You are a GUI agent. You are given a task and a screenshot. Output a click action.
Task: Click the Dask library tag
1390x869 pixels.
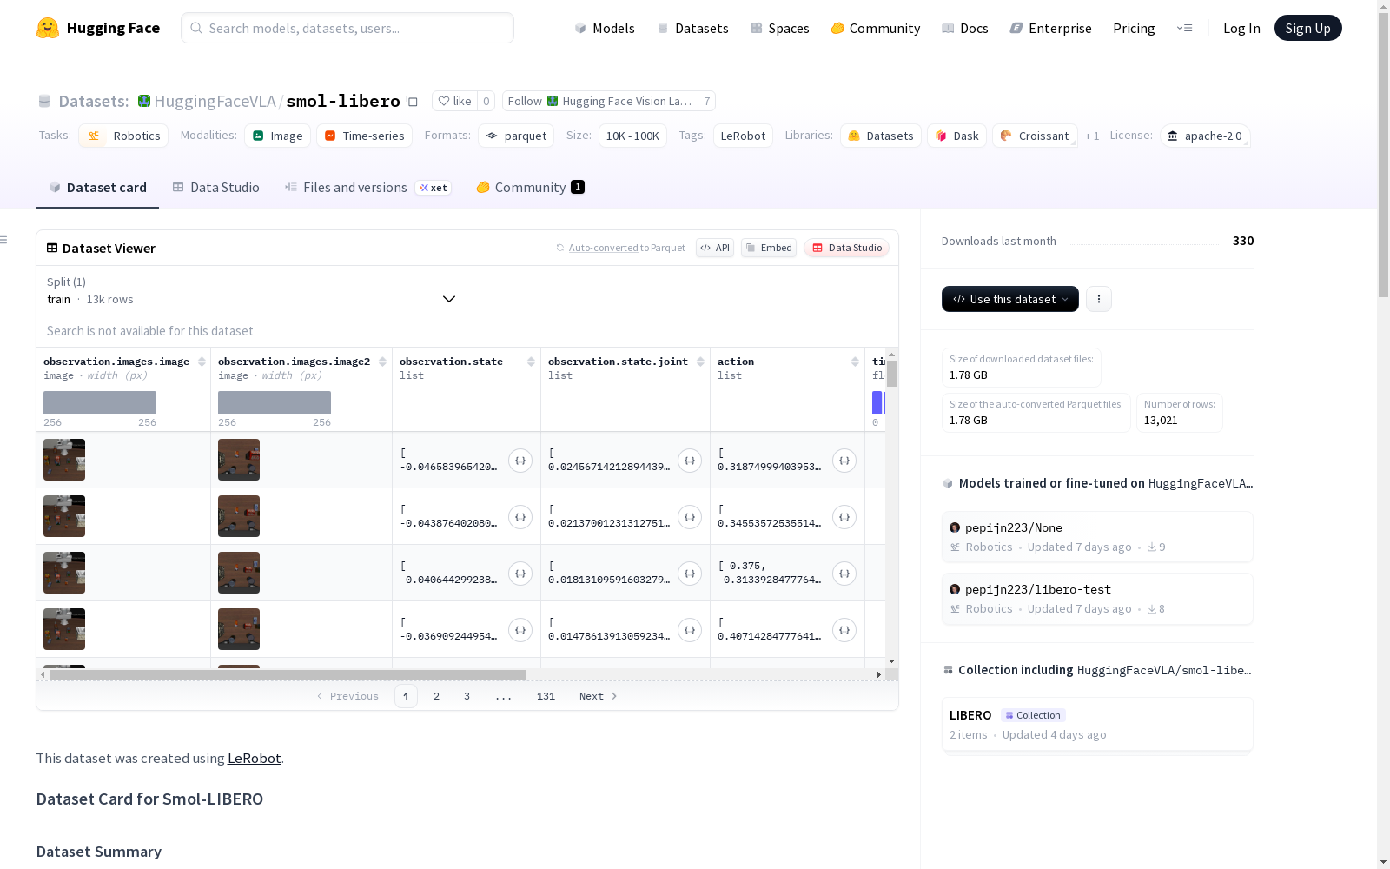point(956,136)
